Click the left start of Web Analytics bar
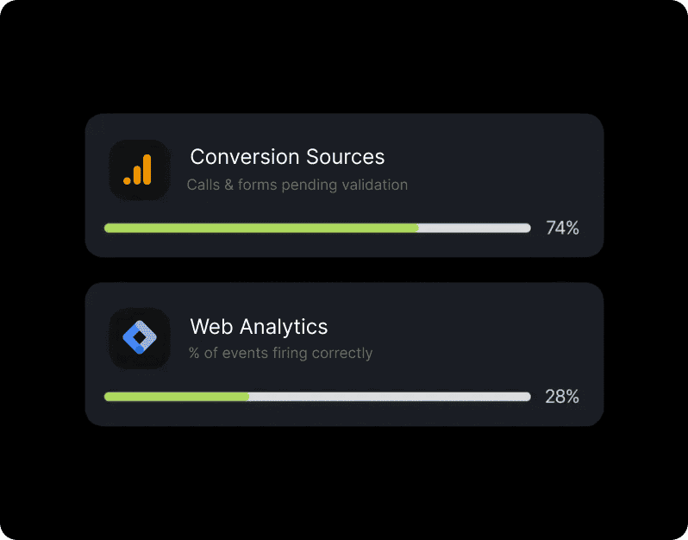Screen dimensions: 688x540 pos(108,397)
